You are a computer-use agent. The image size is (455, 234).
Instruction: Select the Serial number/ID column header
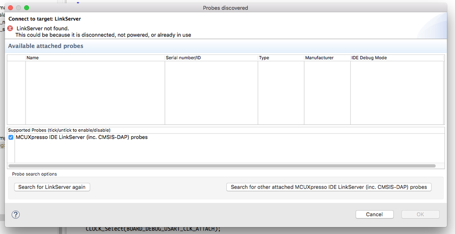coord(211,58)
